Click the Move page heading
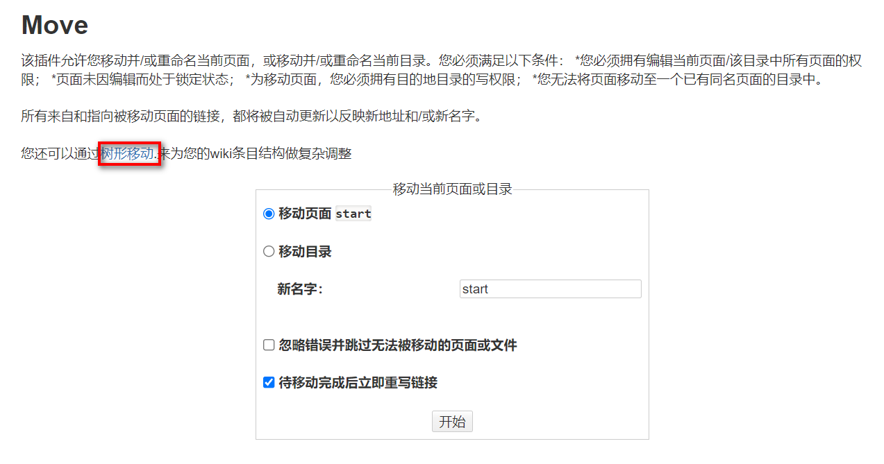Image resolution: width=884 pixels, height=464 pixels. click(x=54, y=25)
